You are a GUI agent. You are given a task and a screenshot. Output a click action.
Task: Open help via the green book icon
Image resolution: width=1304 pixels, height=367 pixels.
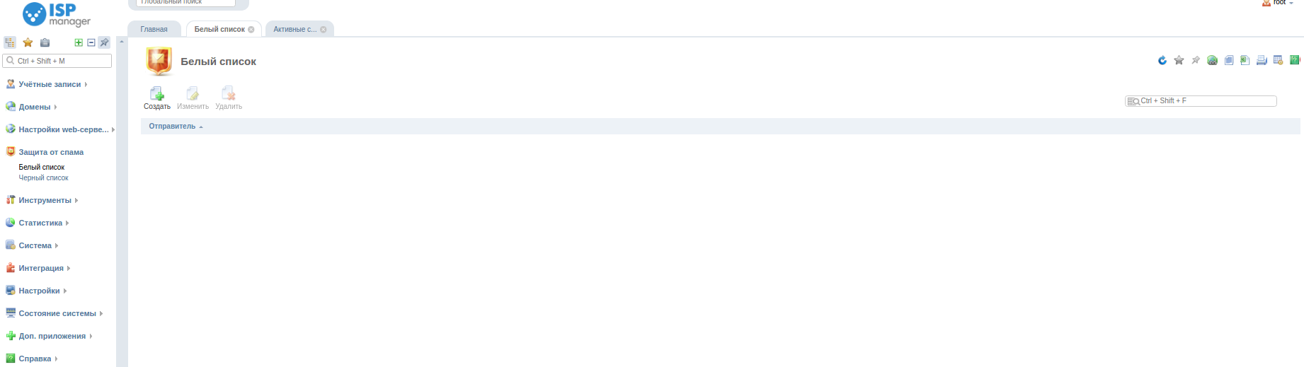1295,60
